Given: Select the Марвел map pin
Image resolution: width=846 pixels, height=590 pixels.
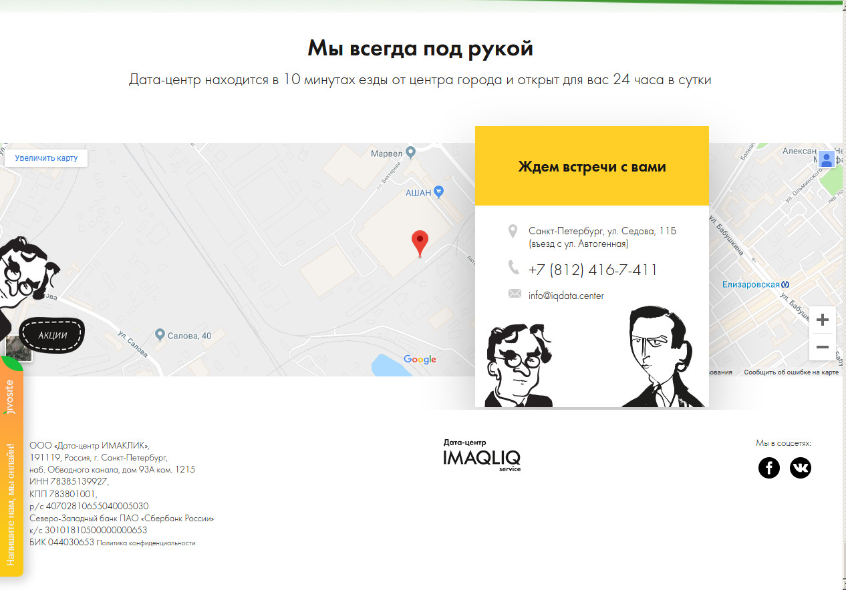Looking at the screenshot, I should click(x=411, y=153).
